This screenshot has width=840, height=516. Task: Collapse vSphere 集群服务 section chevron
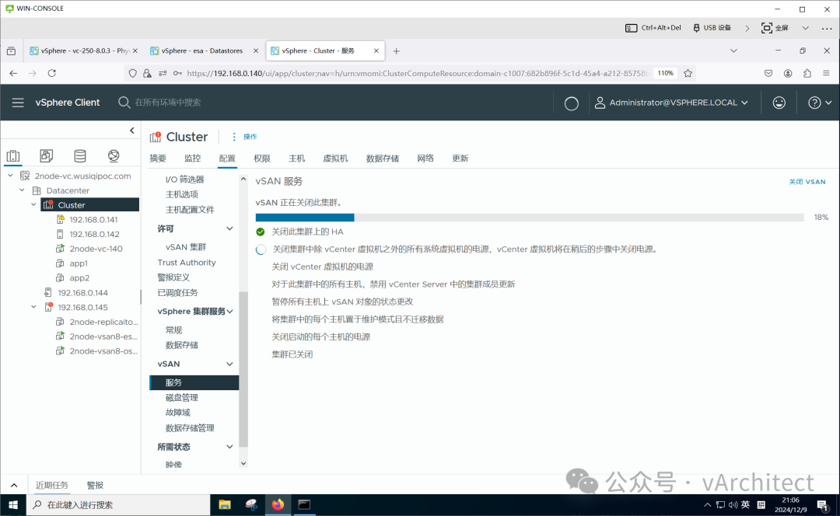point(229,311)
